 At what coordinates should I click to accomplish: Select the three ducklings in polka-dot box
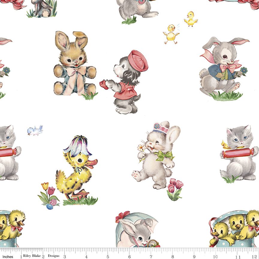[x=234, y=229]
